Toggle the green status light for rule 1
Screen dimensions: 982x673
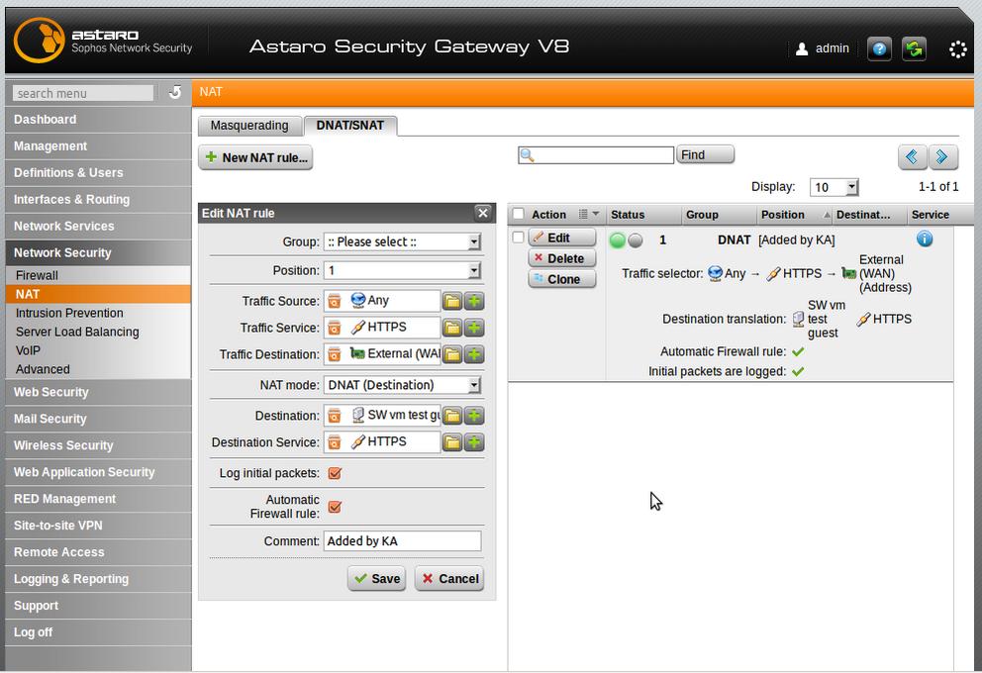(x=618, y=240)
